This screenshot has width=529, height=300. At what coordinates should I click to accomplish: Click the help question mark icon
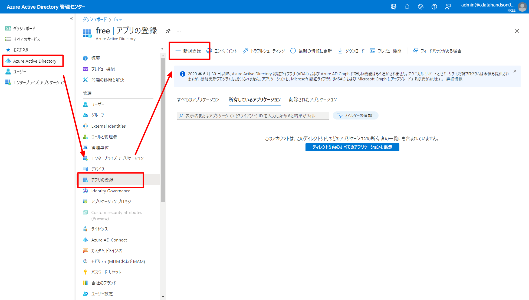[434, 7]
